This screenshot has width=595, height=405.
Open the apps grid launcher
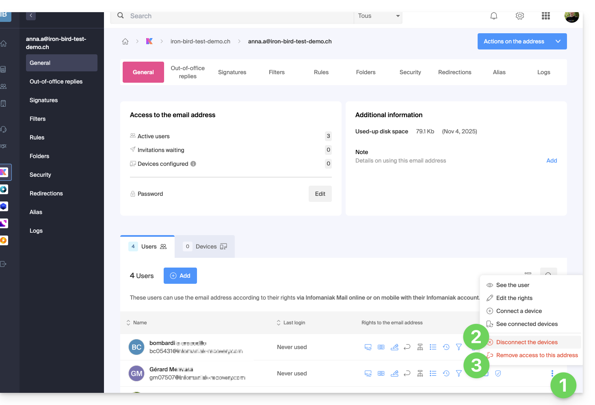pyautogui.click(x=545, y=16)
